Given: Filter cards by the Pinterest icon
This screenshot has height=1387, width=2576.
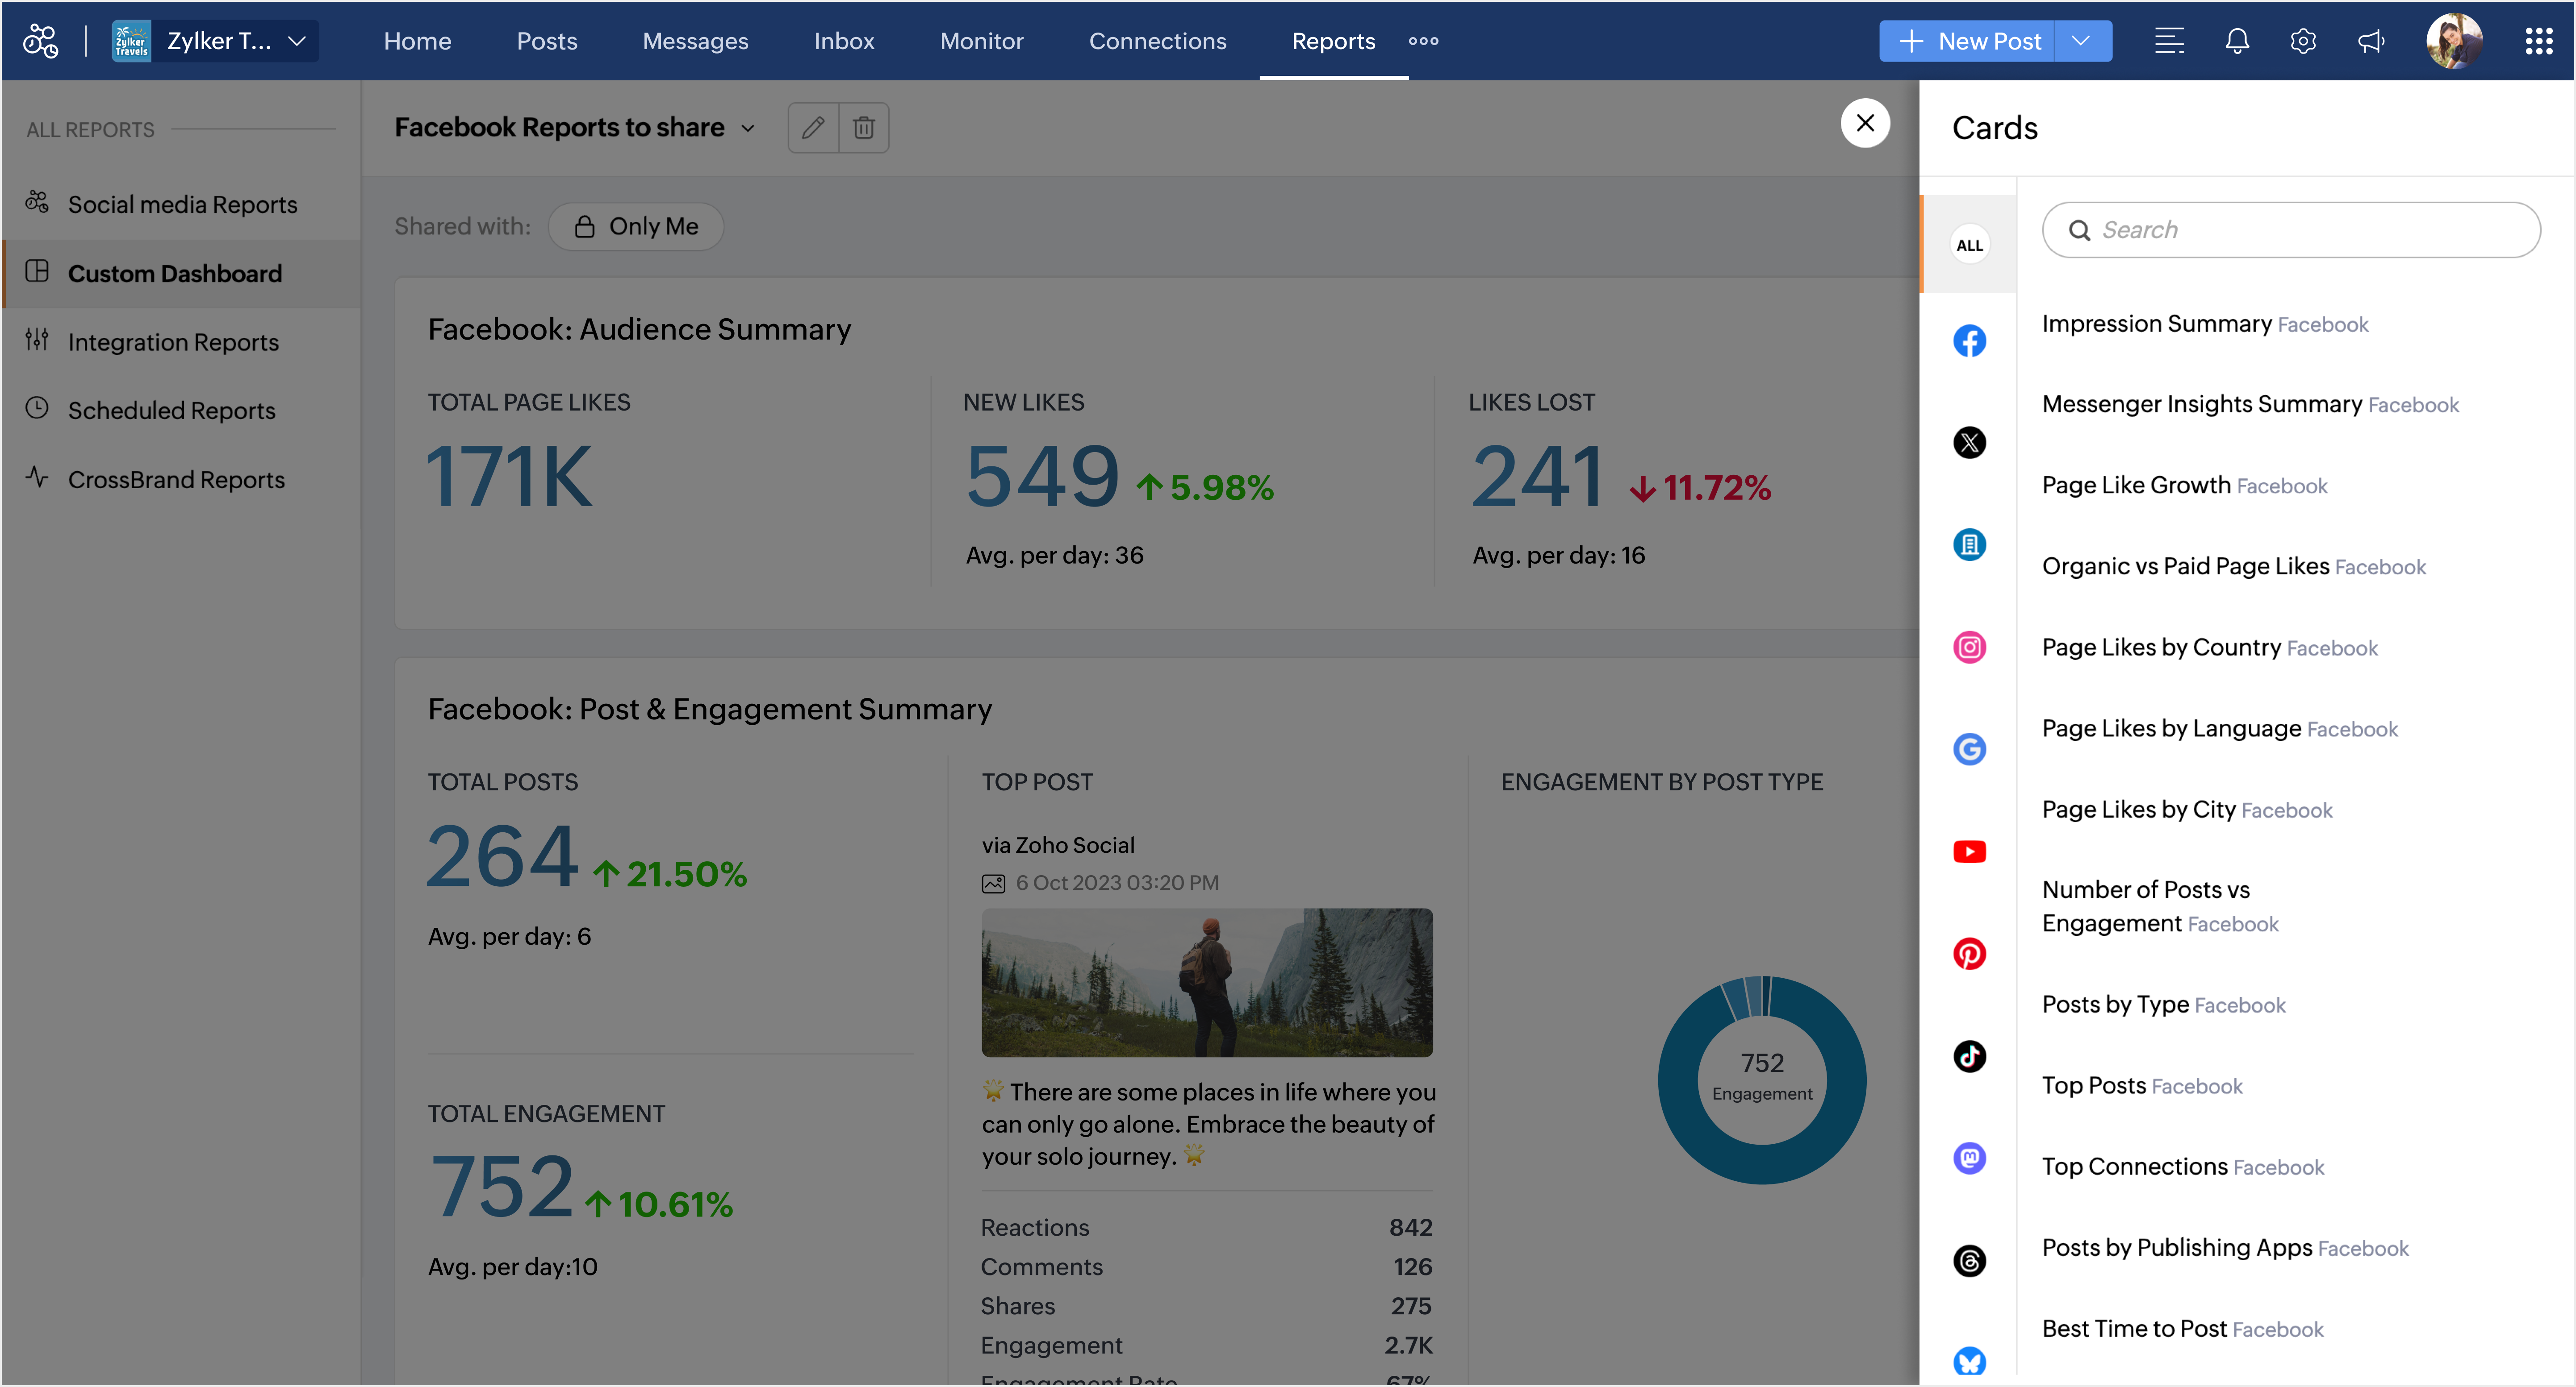Looking at the screenshot, I should [x=1969, y=954].
